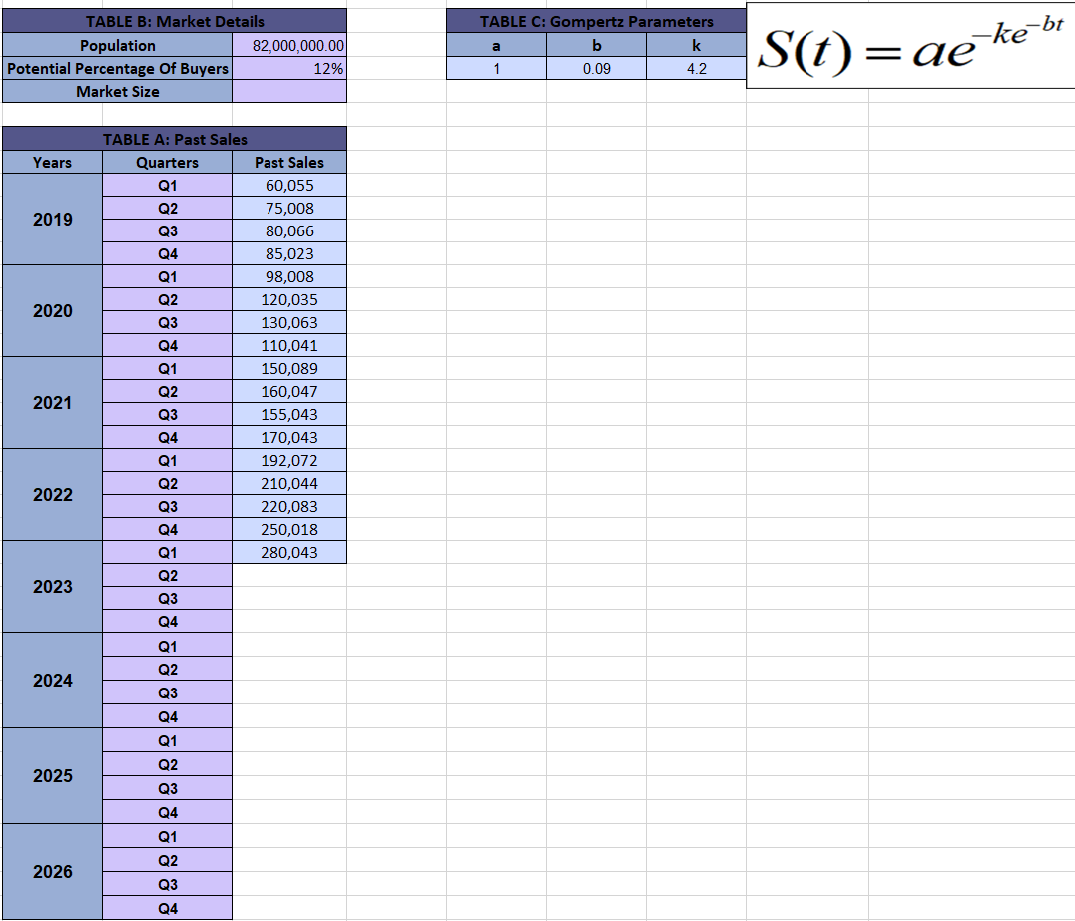Click the Potential Percentage Of Buyers value 12%
The height and width of the screenshot is (921, 1075).
coord(289,68)
